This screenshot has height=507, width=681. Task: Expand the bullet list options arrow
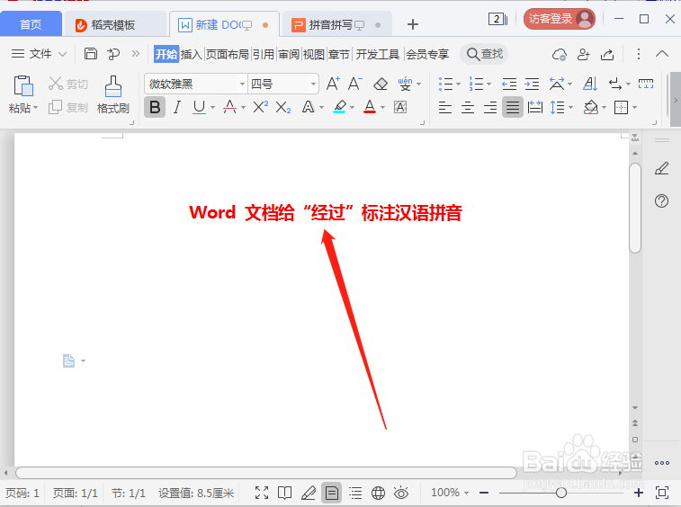pos(458,84)
